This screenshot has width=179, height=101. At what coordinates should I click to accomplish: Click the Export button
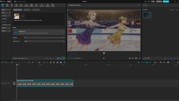pyautogui.click(x=166, y=2)
